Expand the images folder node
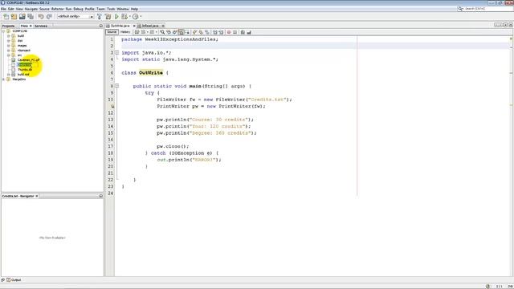The width and height of the screenshot is (514, 289). 9,46
